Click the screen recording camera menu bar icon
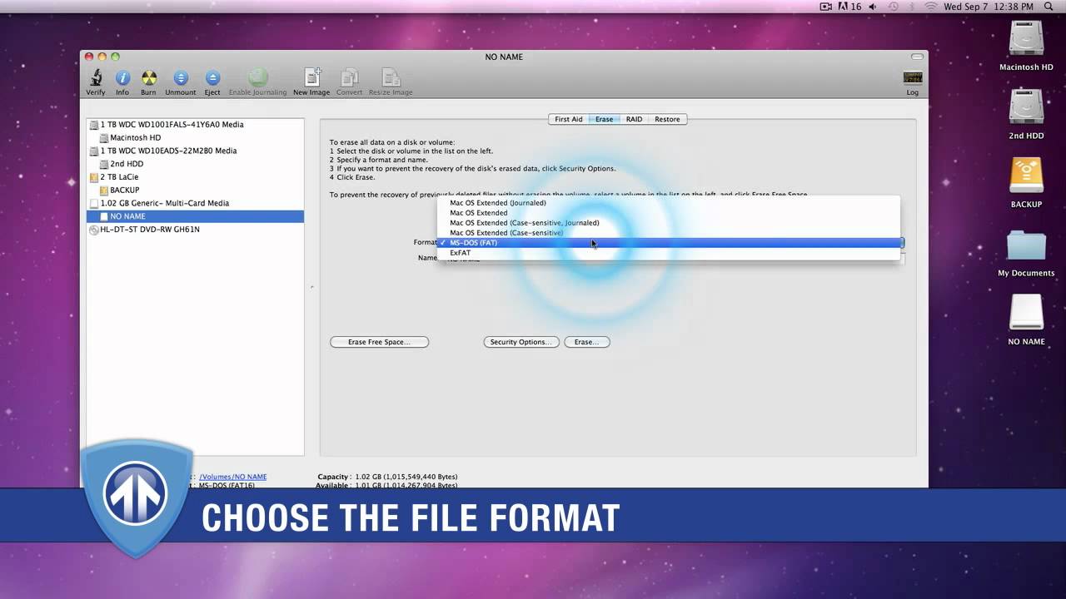Viewport: 1066px width, 599px height. (826, 7)
